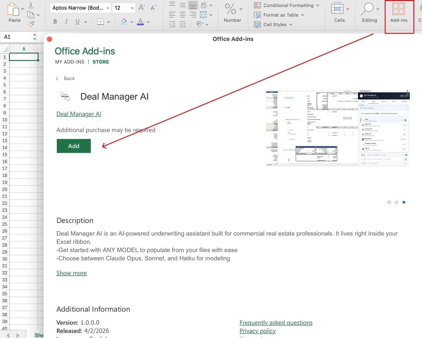Viewport: 422px width, 338px height.
Task: Open the Format as Table menu
Action: [x=279, y=15]
